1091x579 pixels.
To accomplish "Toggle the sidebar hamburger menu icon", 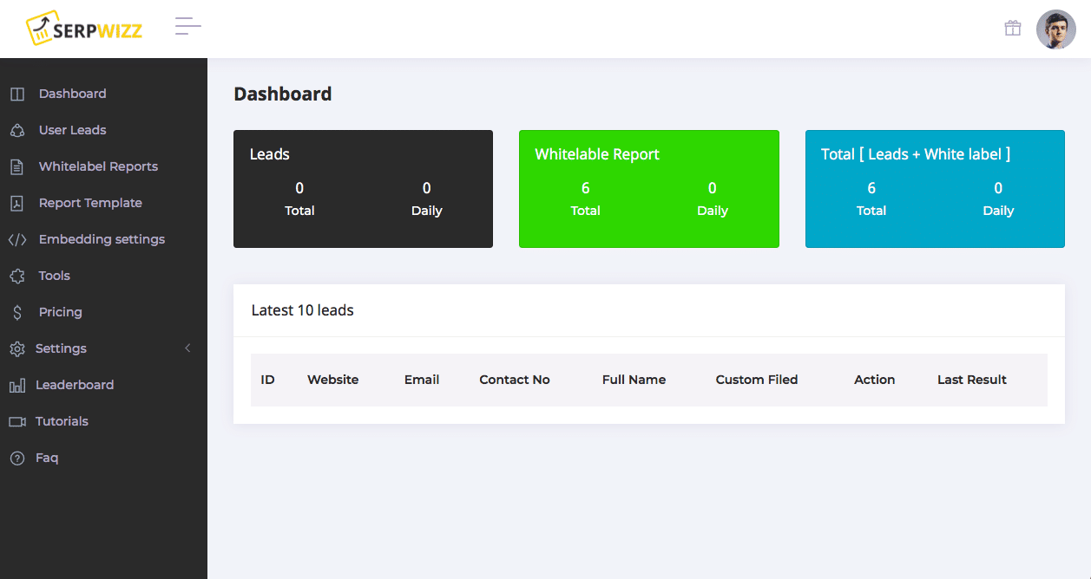I will coord(188,26).
